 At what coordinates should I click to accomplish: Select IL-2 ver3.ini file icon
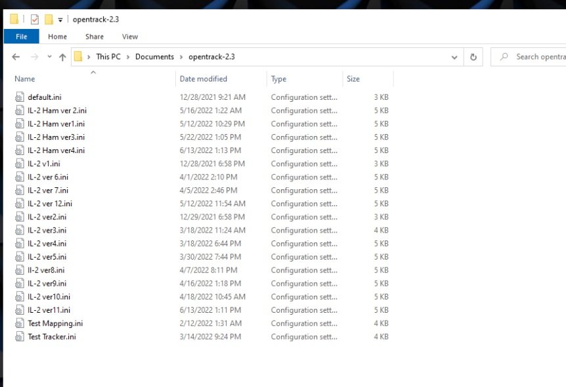pyautogui.click(x=20, y=230)
